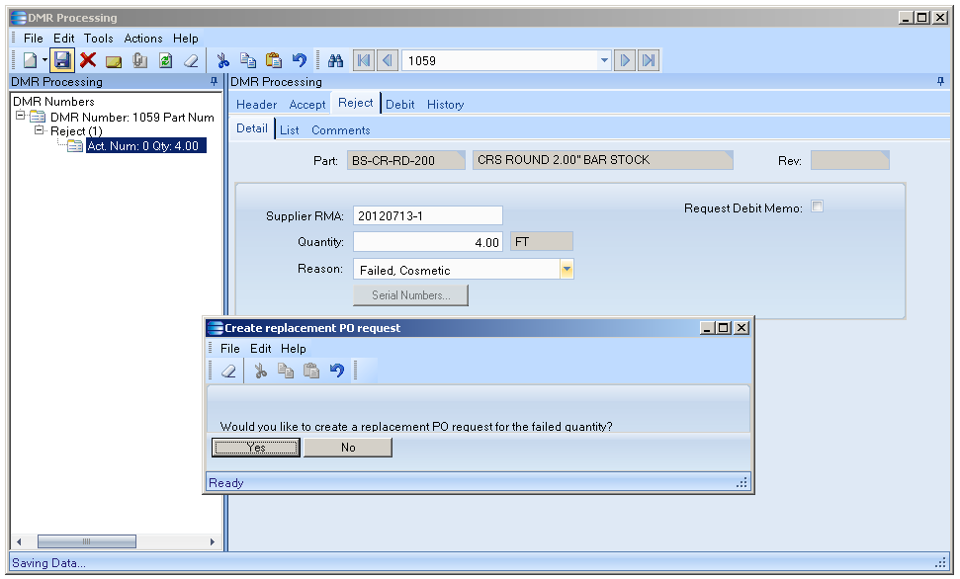Click Cut scissors icon in PO dialog
The height and width of the screenshot is (579, 960).
coord(260,371)
